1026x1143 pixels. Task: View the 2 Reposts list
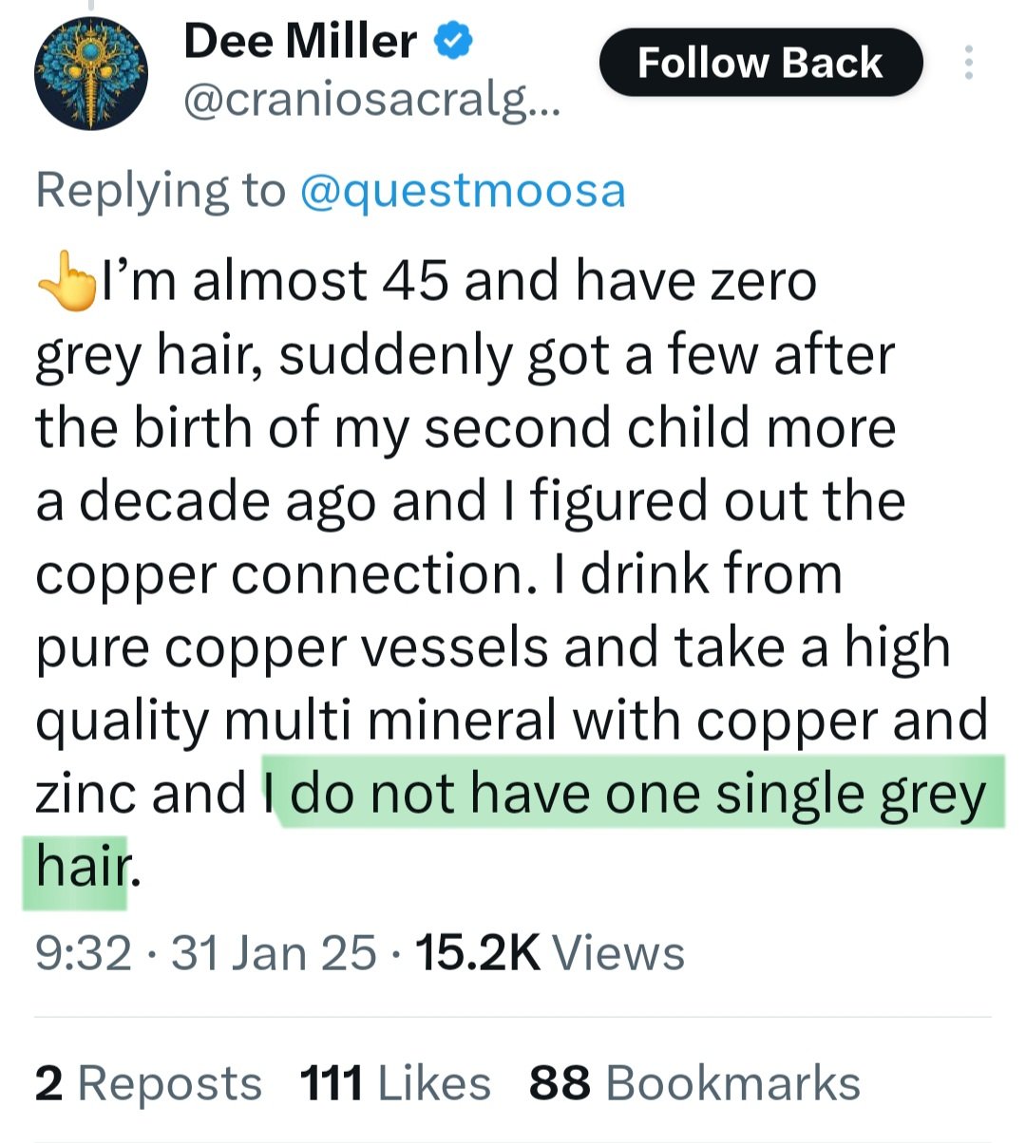(148, 1083)
